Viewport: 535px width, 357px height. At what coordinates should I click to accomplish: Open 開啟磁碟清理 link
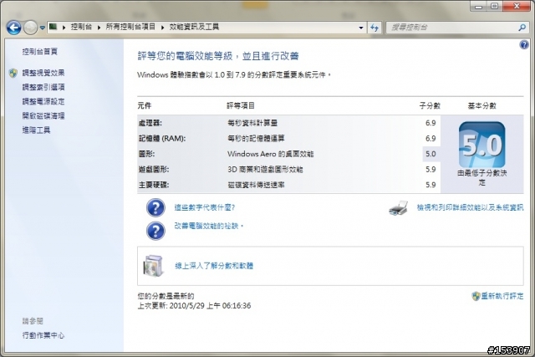tap(43, 116)
